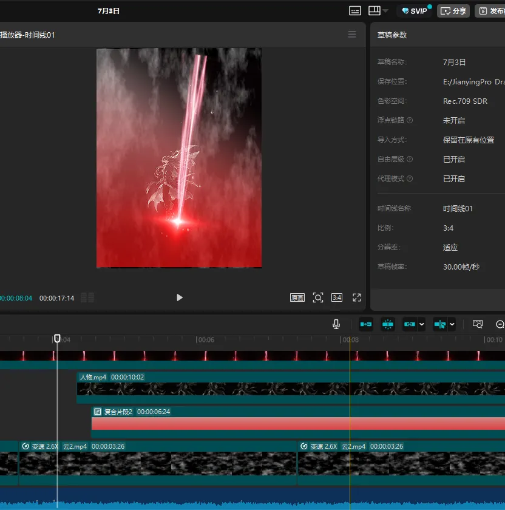Select the 人物.mp4 clip on timeline

point(291,389)
